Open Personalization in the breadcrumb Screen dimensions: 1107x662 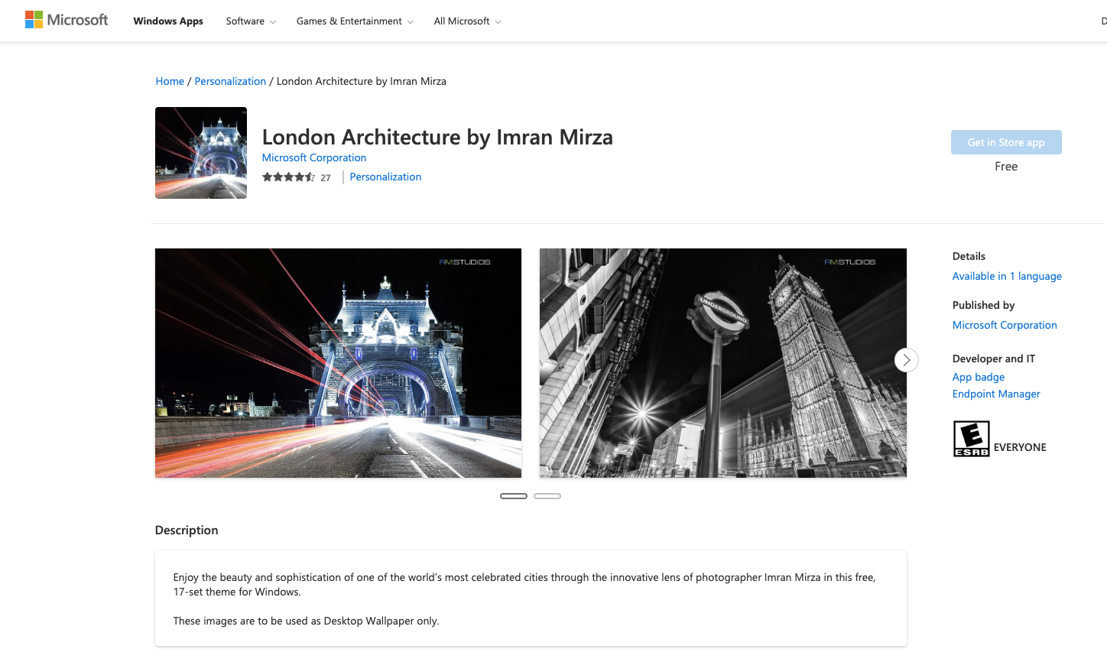point(230,81)
